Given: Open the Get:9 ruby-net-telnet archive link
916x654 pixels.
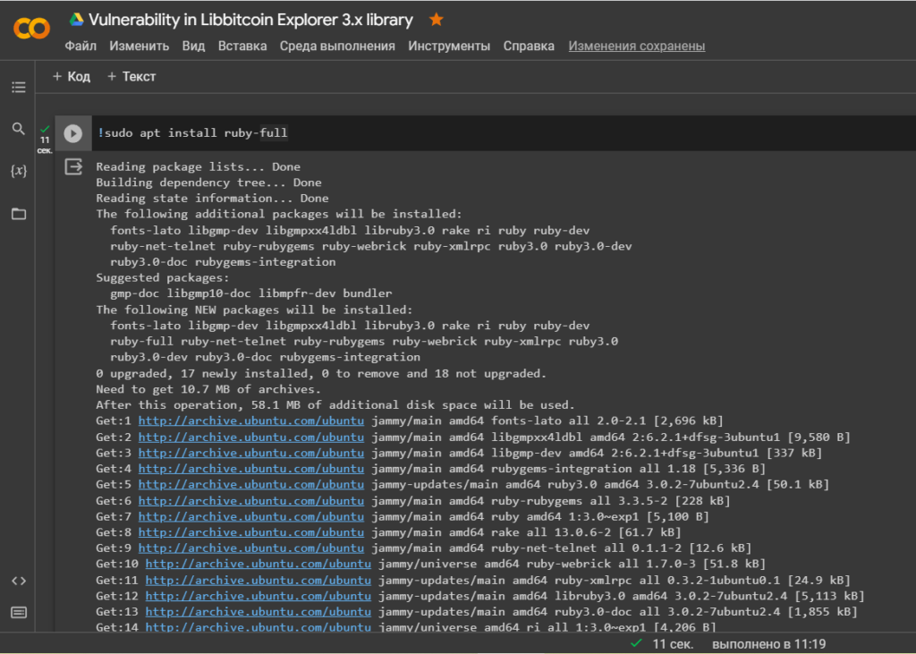Looking at the screenshot, I should coord(251,548).
